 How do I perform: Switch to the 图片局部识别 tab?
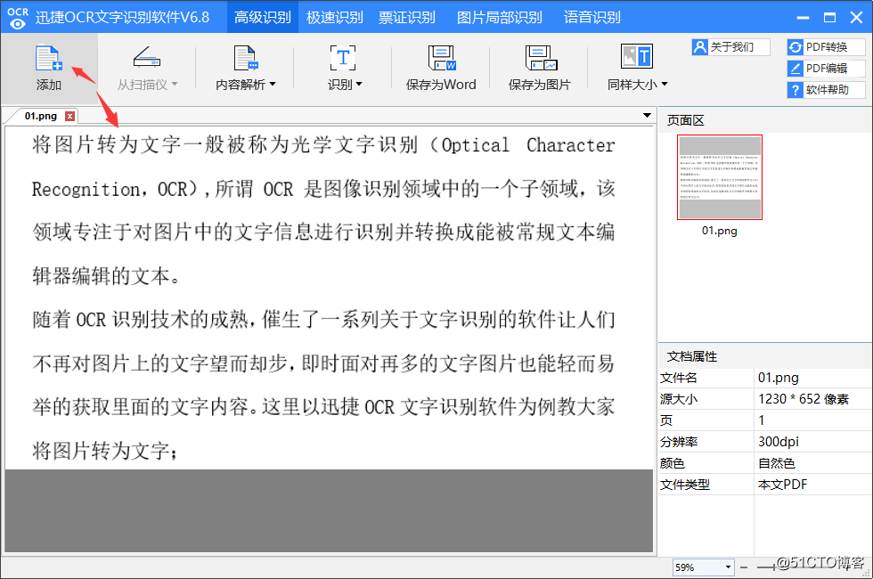500,17
